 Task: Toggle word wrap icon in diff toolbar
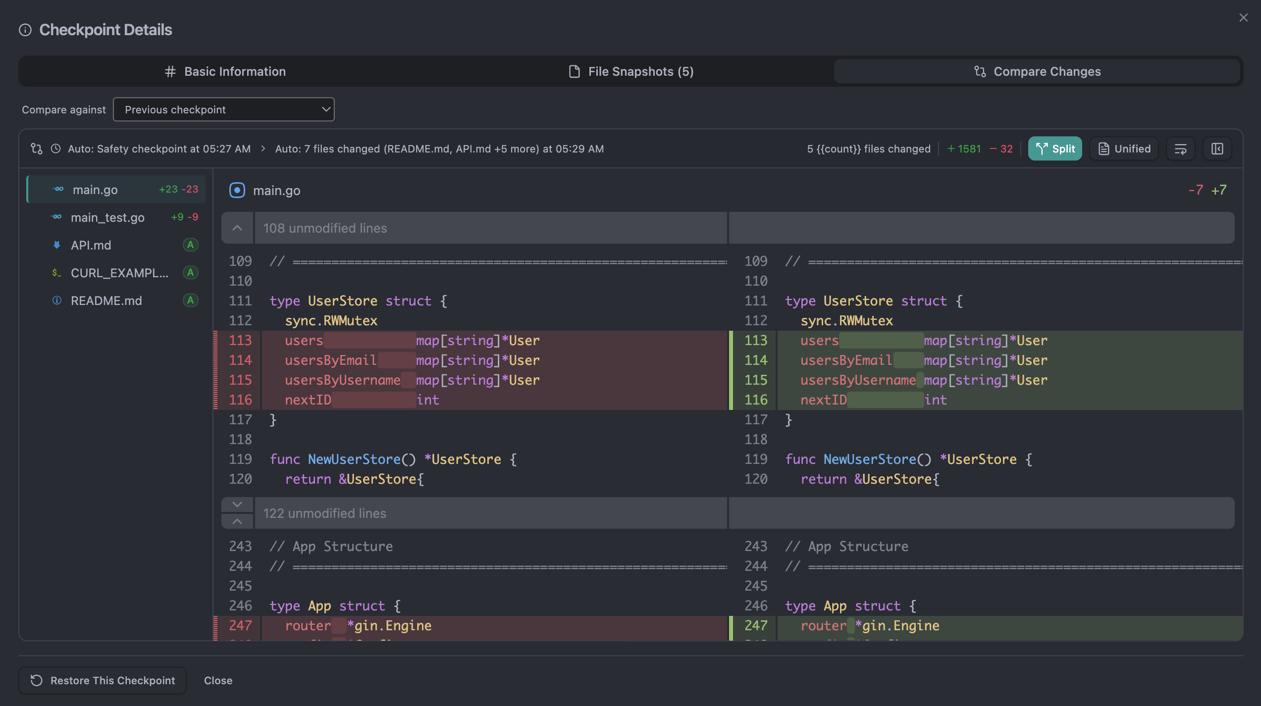point(1181,149)
